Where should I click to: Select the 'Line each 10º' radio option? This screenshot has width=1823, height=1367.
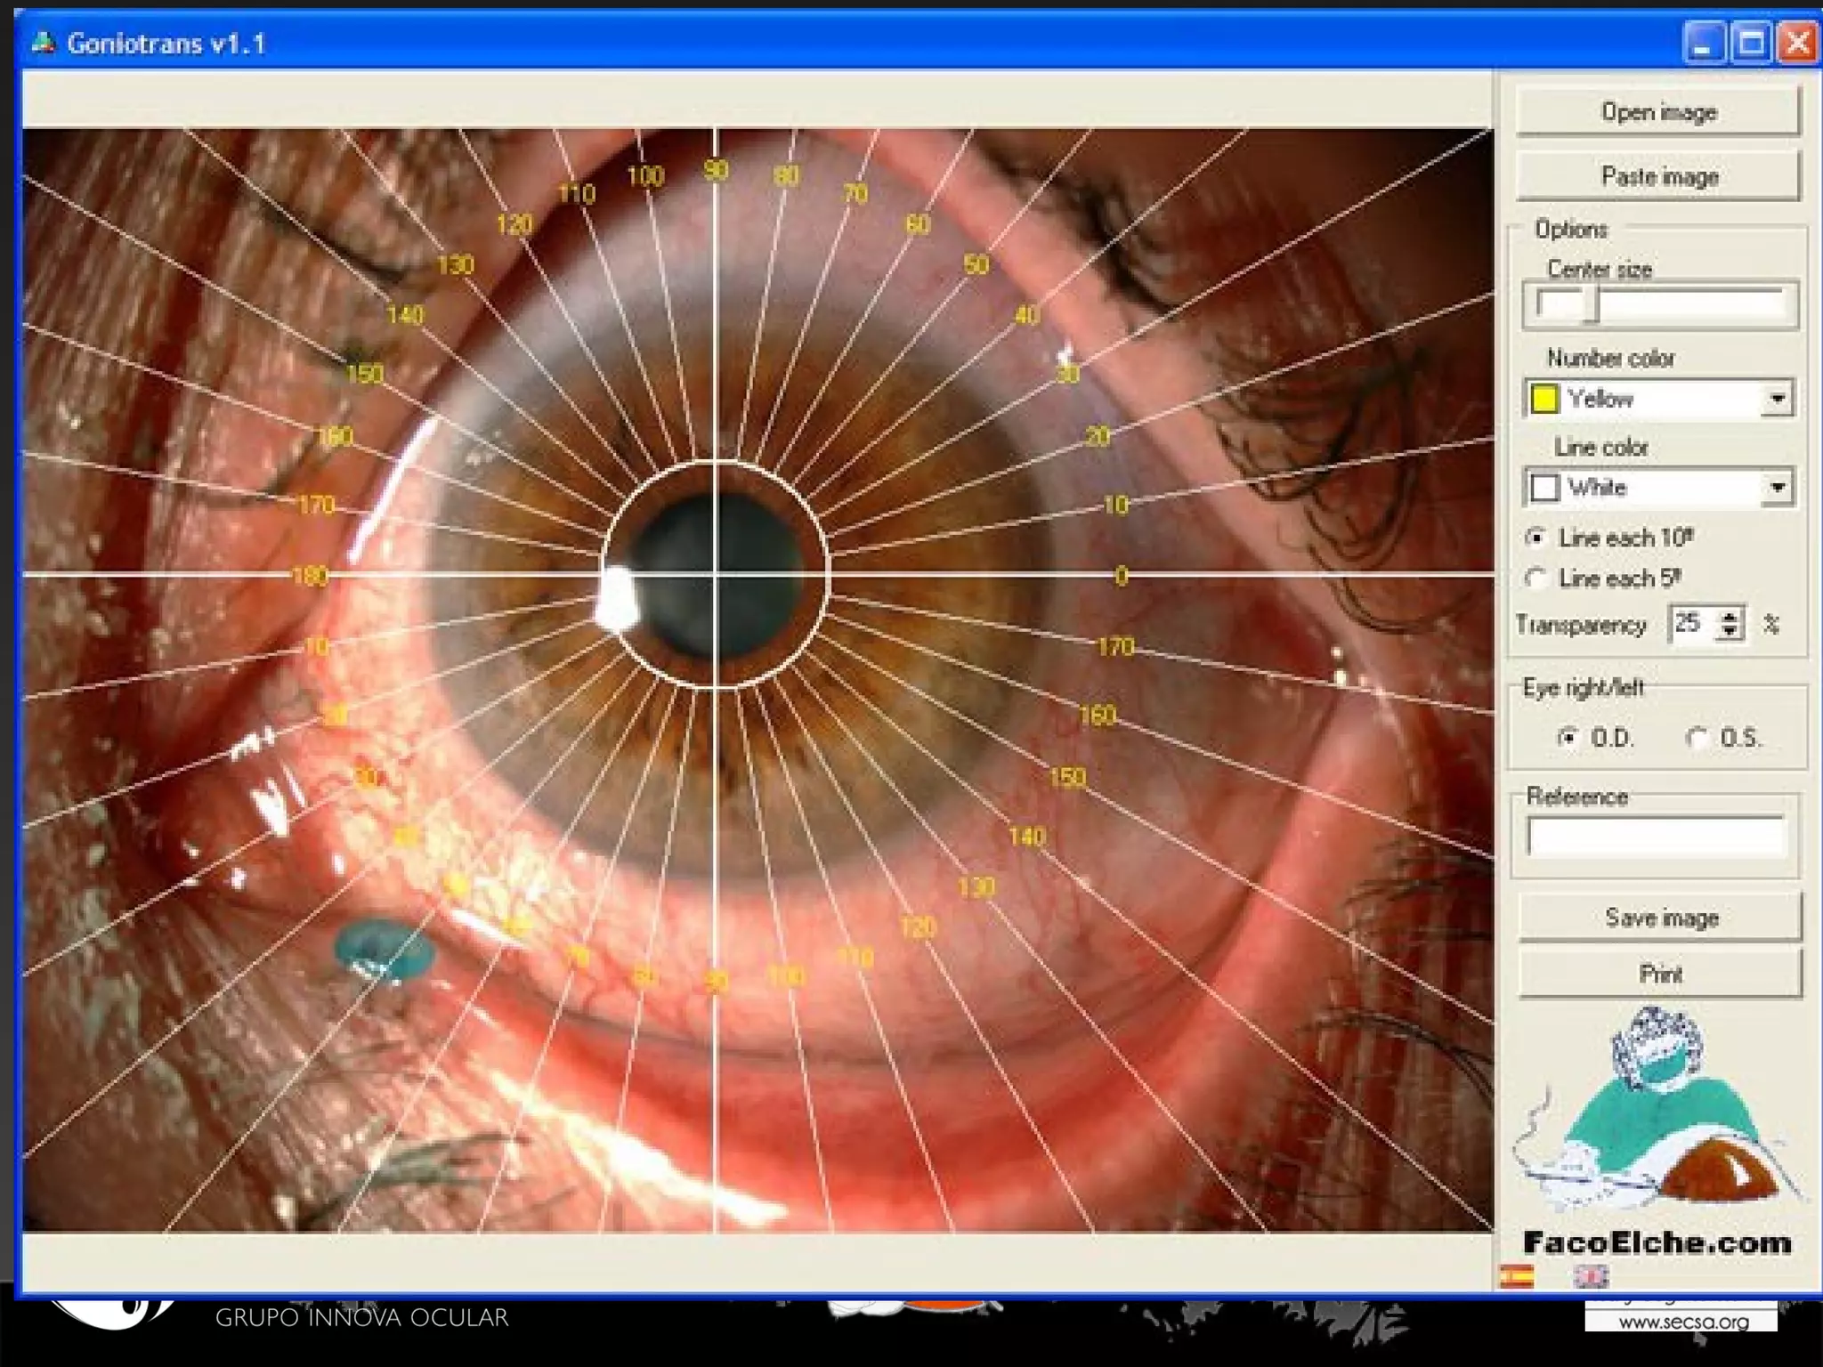pyautogui.click(x=1535, y=538)
